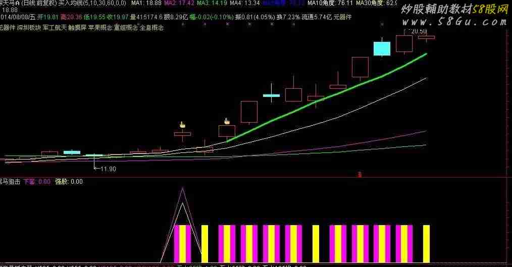Click the 换7.23% turnover rate
Image resolution: width=512 pixels, height=267 pixels.
click(x=288, y=17)
